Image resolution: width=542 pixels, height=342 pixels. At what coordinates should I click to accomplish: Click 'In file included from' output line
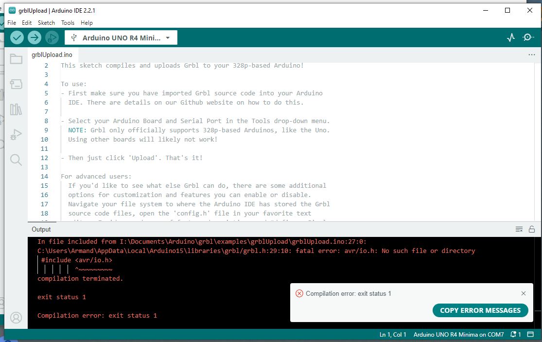(202, 241)
